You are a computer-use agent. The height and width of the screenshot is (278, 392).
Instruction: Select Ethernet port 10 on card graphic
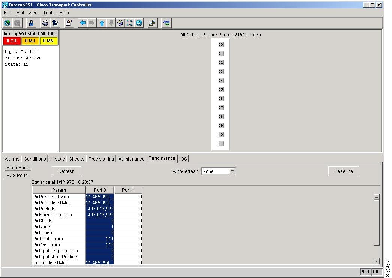(221, 134)
